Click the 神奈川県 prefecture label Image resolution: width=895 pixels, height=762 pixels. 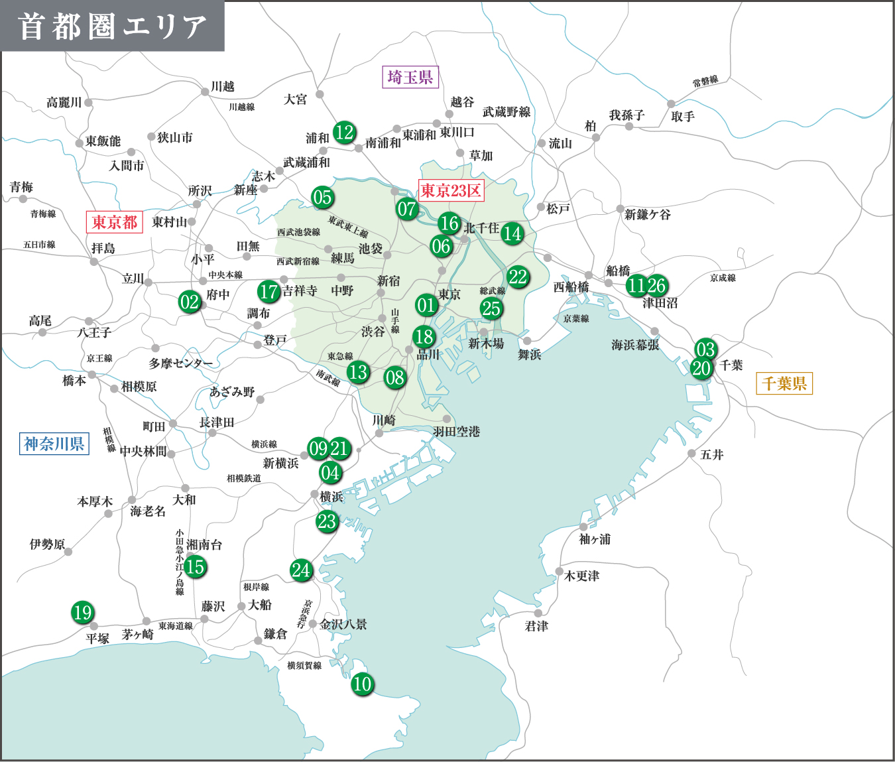click(x=54, y=444)
